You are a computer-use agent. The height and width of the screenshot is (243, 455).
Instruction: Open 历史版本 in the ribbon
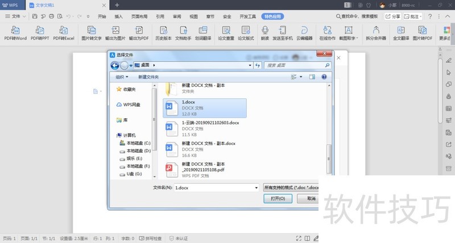pyautogui.click(x=163, y=33)
